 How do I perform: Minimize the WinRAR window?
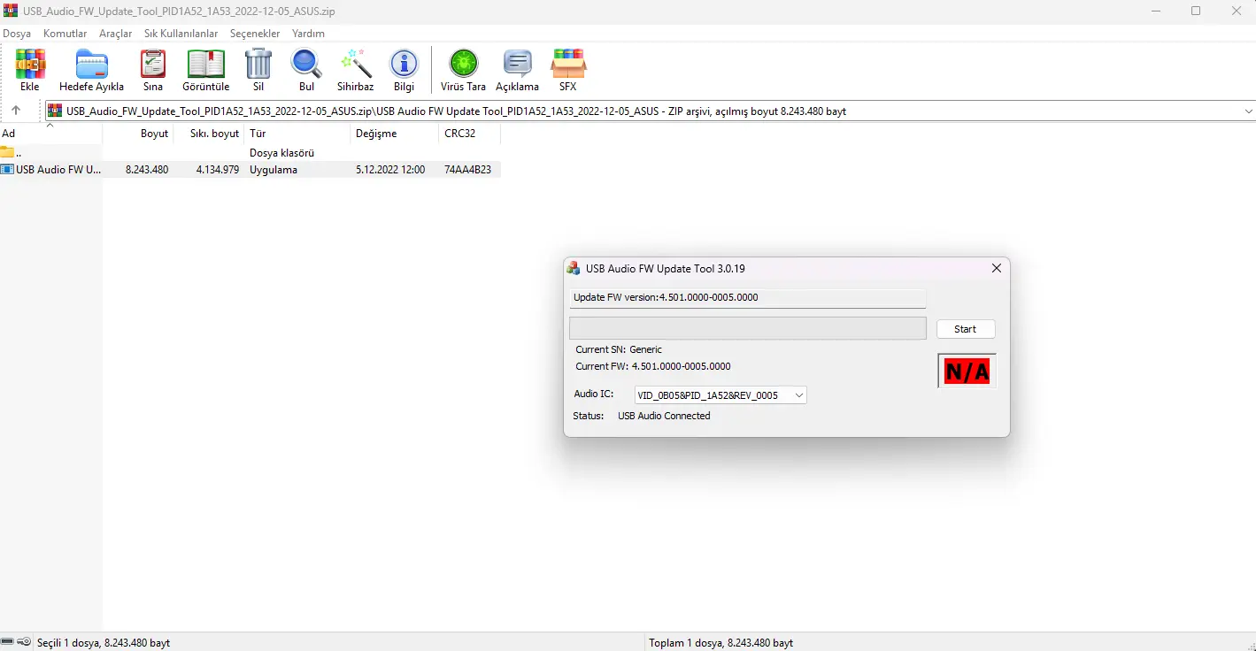tap(1156, 11)
